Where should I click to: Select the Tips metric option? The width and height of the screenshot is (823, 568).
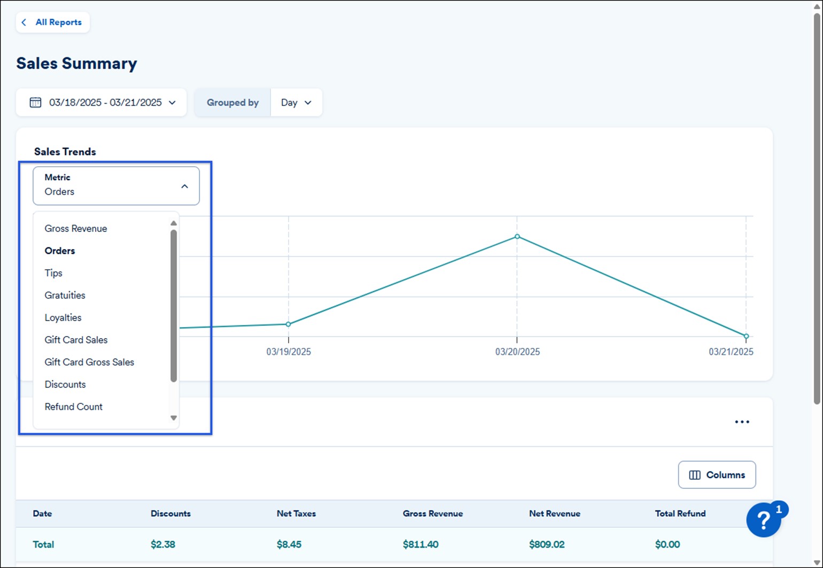(53, 273)
